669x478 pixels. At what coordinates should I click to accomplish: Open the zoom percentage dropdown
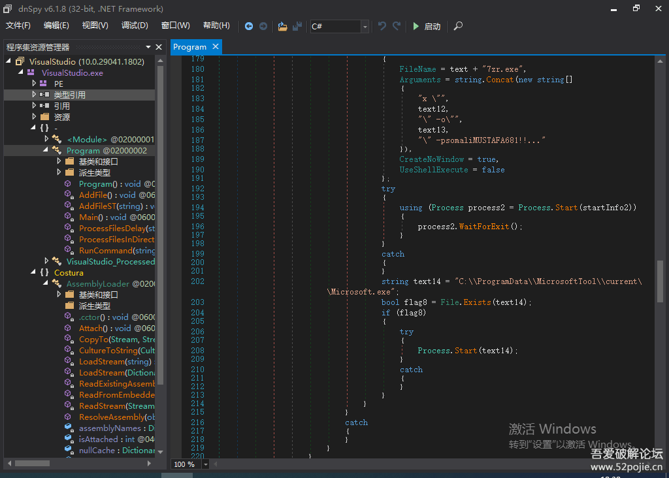coord(206,464)
